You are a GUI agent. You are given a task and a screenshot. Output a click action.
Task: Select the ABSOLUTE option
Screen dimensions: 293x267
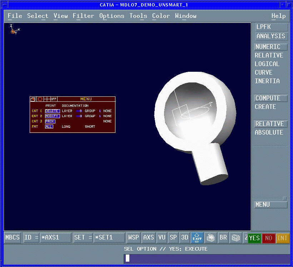269,132
